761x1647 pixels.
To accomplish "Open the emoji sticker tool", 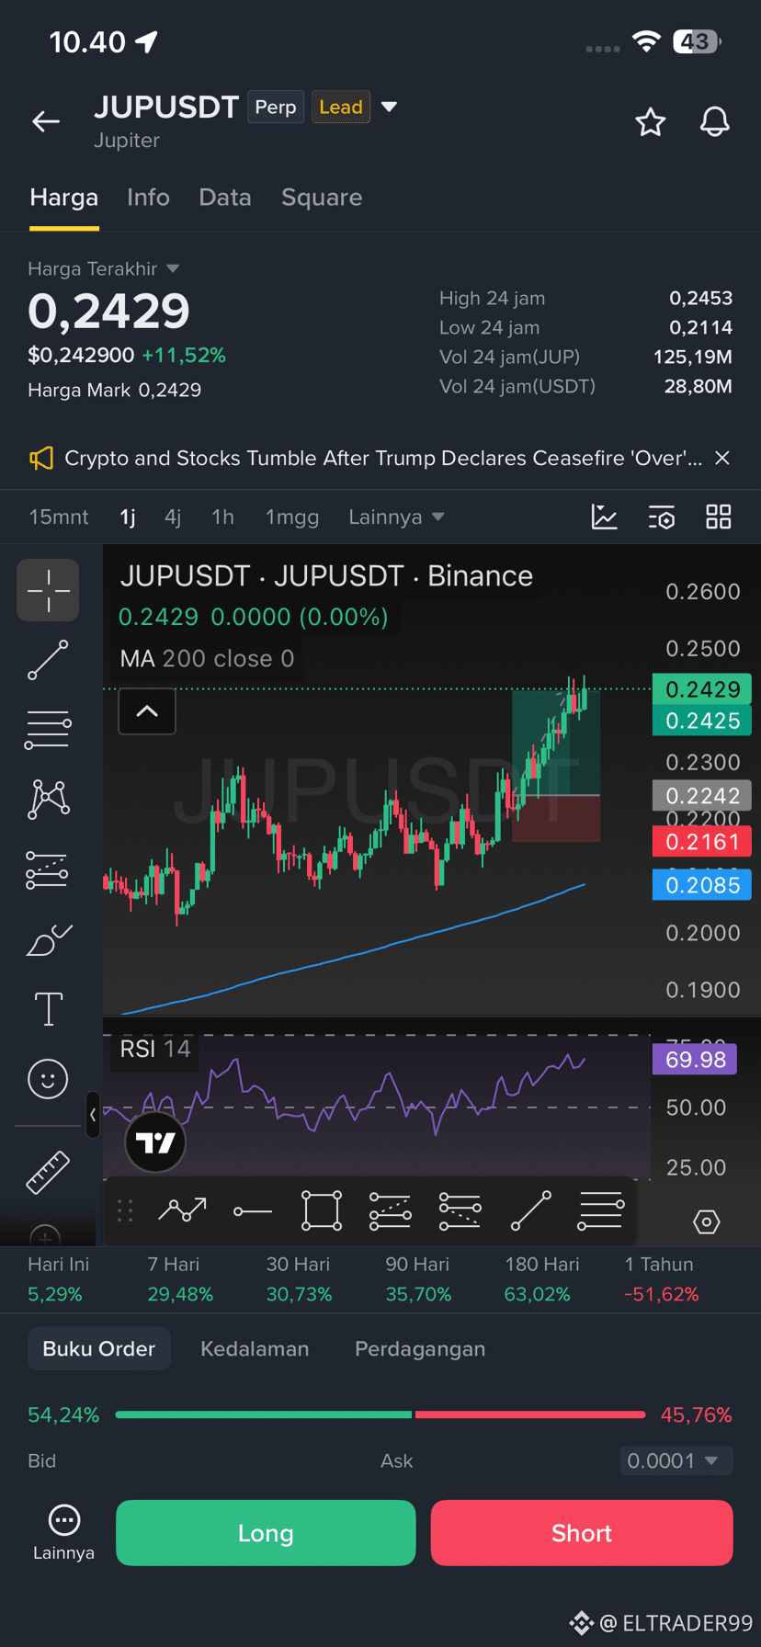I will [x=48, y=1078].
